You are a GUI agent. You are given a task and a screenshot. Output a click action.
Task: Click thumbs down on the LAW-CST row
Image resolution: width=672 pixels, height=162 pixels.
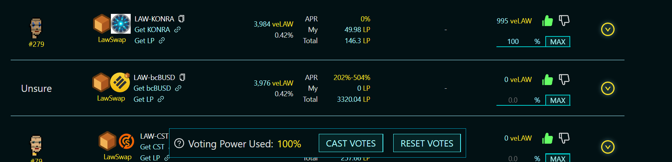click(x=564, y=138)
